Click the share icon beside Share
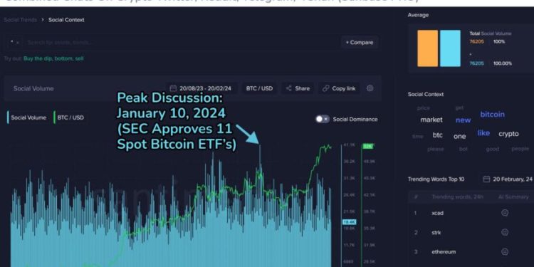534x267 pixels. tap(289, 88)
